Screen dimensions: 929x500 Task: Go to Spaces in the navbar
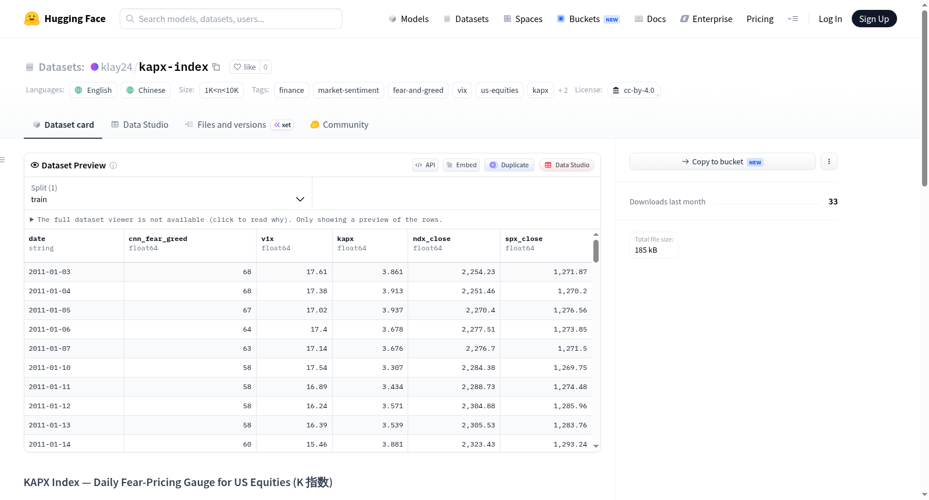click(x=523, y=19)
